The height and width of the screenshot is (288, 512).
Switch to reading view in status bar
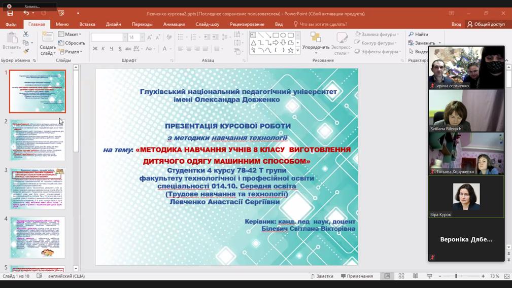pos(416,276)
